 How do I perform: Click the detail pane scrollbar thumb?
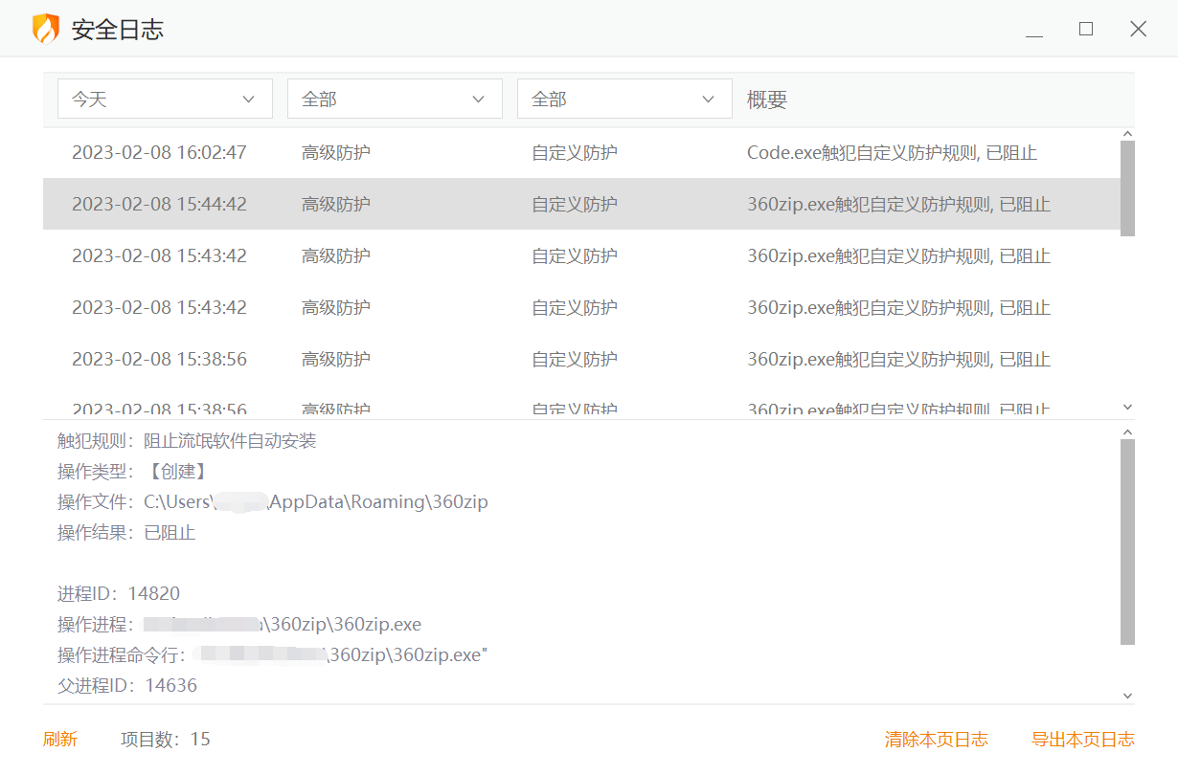point(1127,542)
